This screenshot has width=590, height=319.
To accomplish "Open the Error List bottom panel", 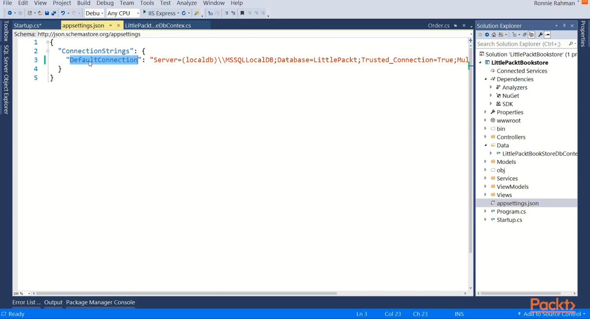I will pyautogui.click(x=26, y=302).
